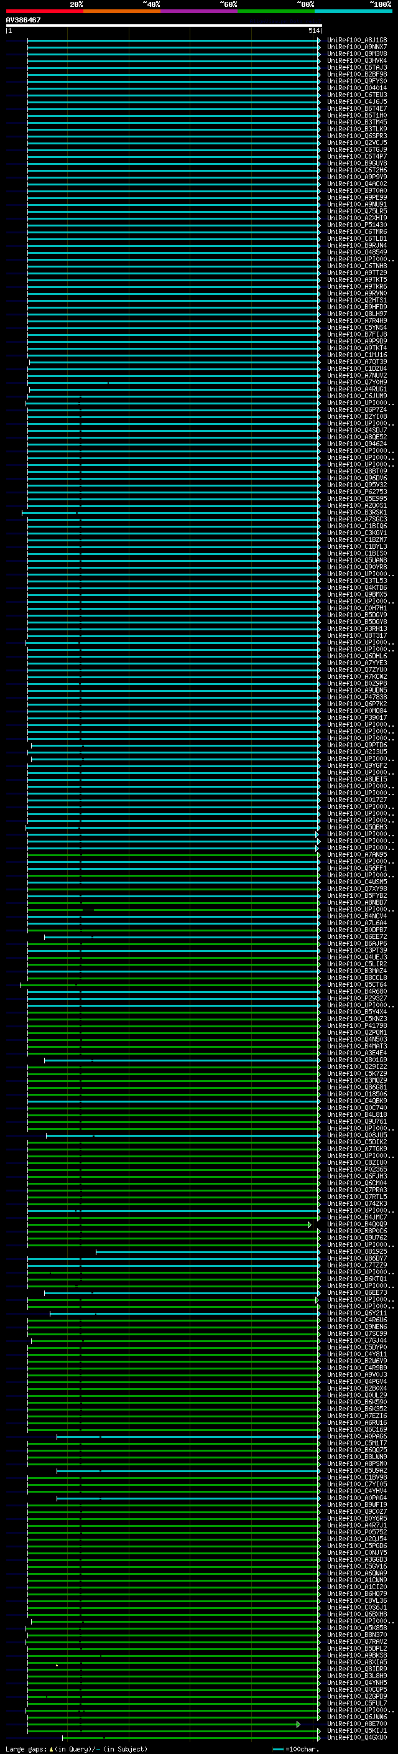Click the =100char. scale legend
Image resolution: width=398 pixels, height=1754 pixels.
295,1749
